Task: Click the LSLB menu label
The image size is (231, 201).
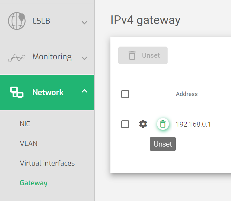Action: coord(41,21)
